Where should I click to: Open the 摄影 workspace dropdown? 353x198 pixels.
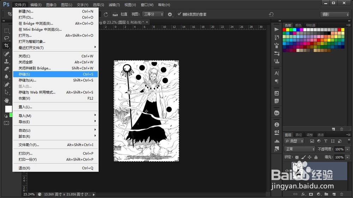pyautogui.click(x=335, y=14)
